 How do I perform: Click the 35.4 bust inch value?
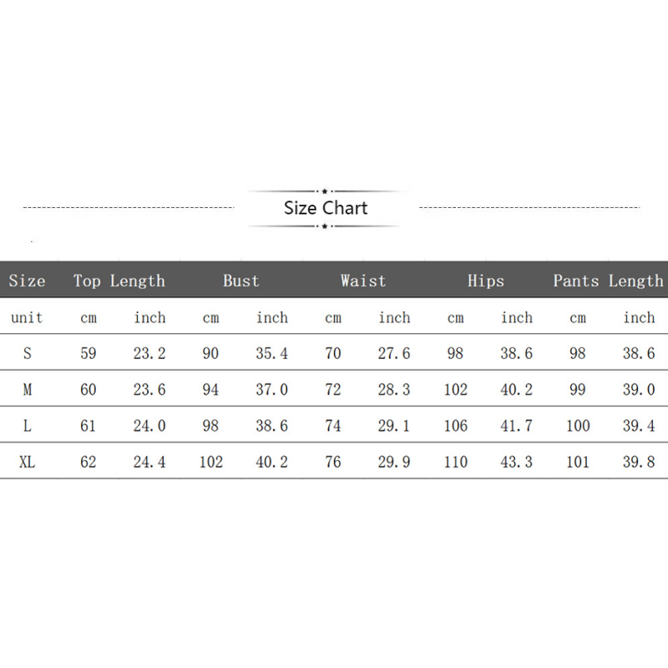(x=272, y=353)
